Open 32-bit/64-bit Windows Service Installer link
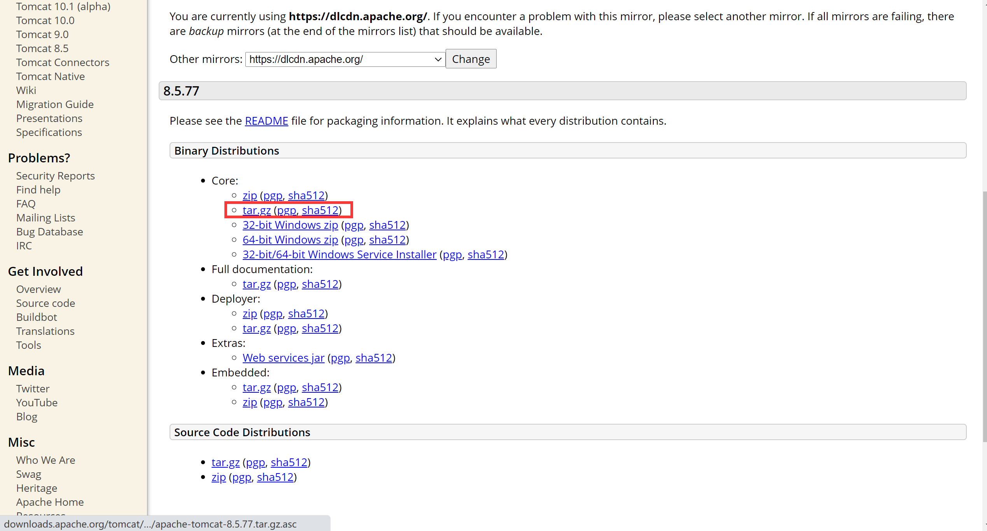 pyautogui.click(x=339, y=254)
